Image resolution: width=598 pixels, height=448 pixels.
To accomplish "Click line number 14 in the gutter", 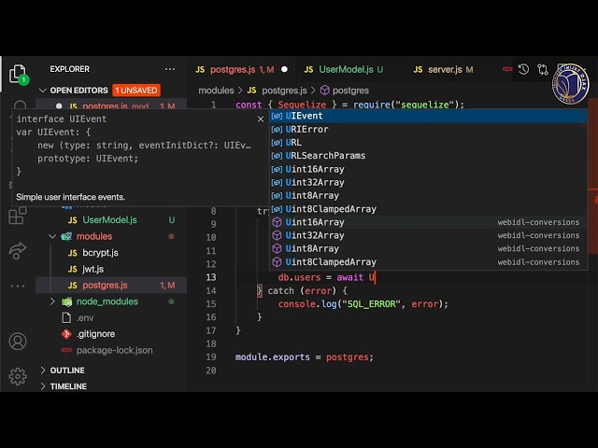I will 211,290.
